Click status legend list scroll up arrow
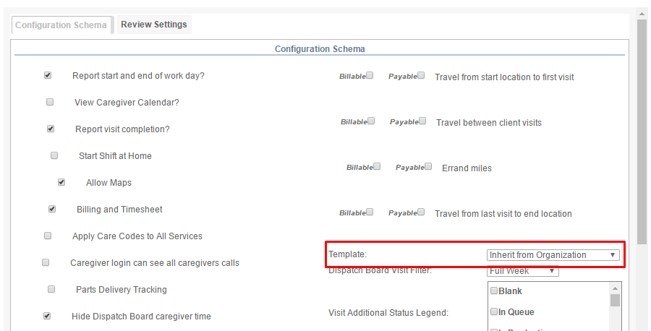This screenshot has height=331, width=651. [615, 288]
